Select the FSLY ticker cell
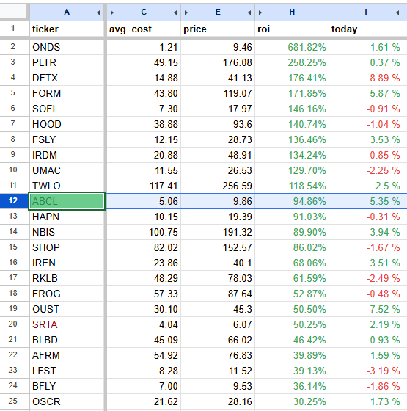The height and width of the screenshot is (411, 407). tap(67, 139)
